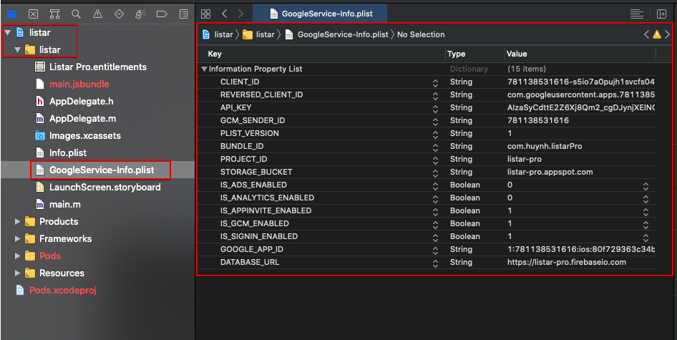Toggle IS_ADS_ENABLED value stepper
Screen dimensions: 677x340
(x=646, y=186)
